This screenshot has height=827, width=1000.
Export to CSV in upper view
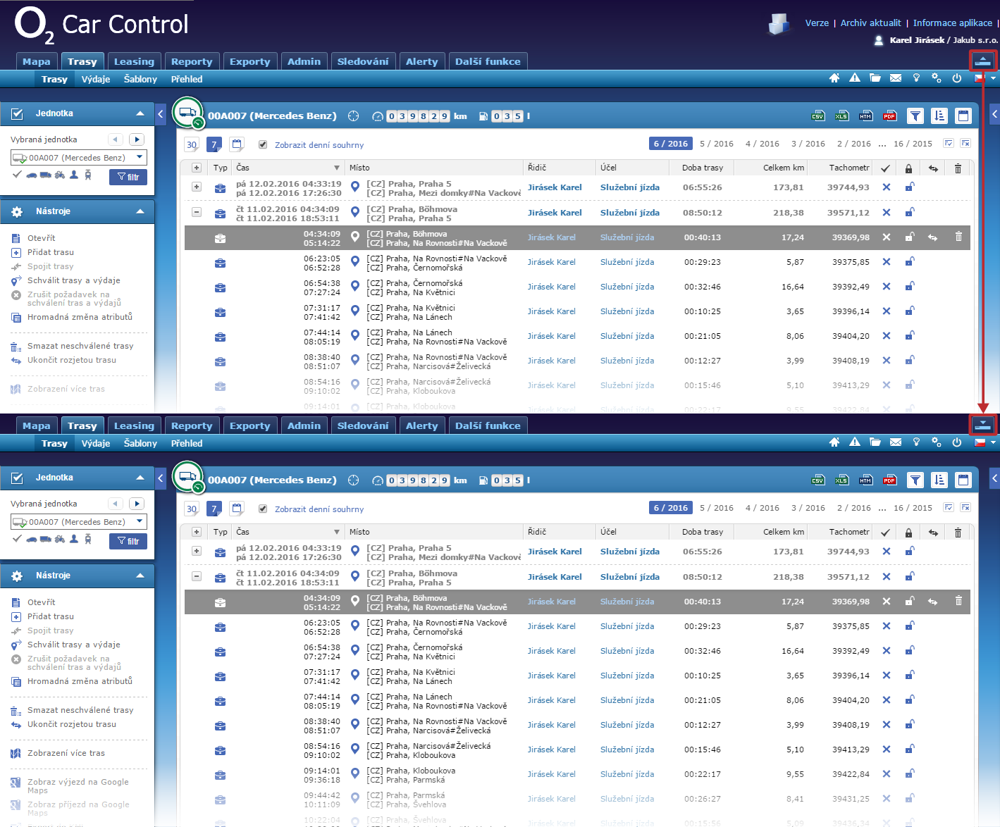pos(818,116)
